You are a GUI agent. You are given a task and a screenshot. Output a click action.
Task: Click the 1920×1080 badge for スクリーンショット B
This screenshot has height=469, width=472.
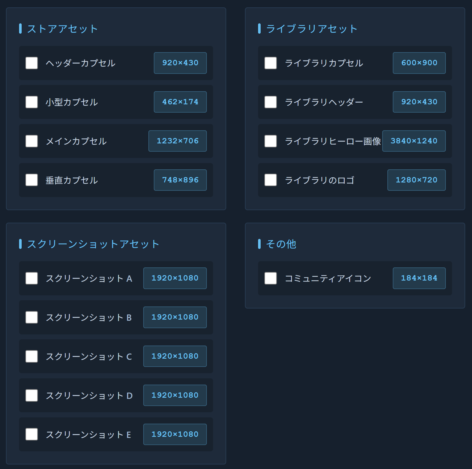pyautogui.click(x=175, y=317)
